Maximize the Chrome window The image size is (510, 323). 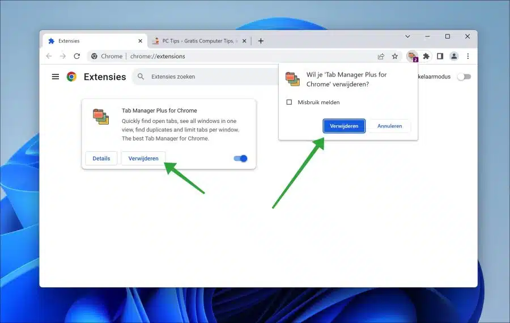448,36
